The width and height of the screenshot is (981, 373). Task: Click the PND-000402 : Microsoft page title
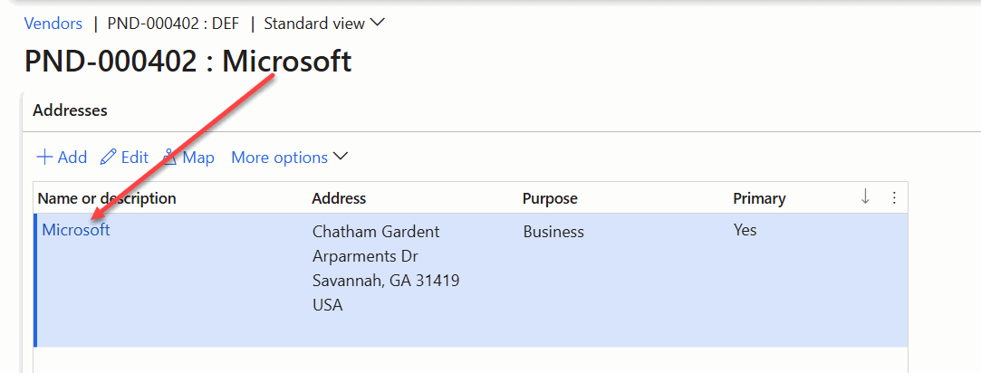pyautogui.click(x=188, y=62)
